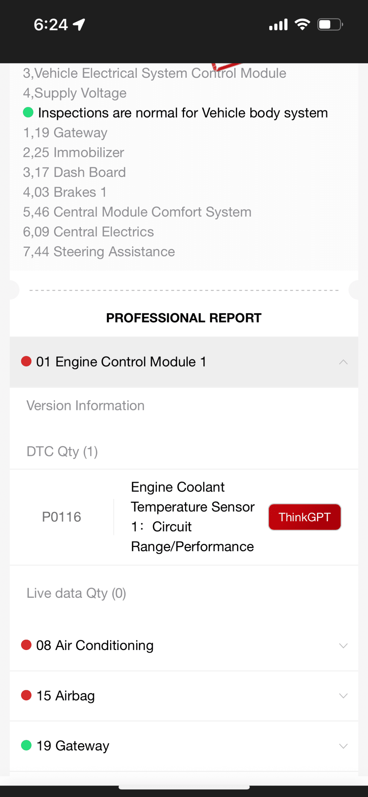The height and width of the screenshot is (797, 368).
Task: Select the P0116 trouble code
Action: coord(61,517)
